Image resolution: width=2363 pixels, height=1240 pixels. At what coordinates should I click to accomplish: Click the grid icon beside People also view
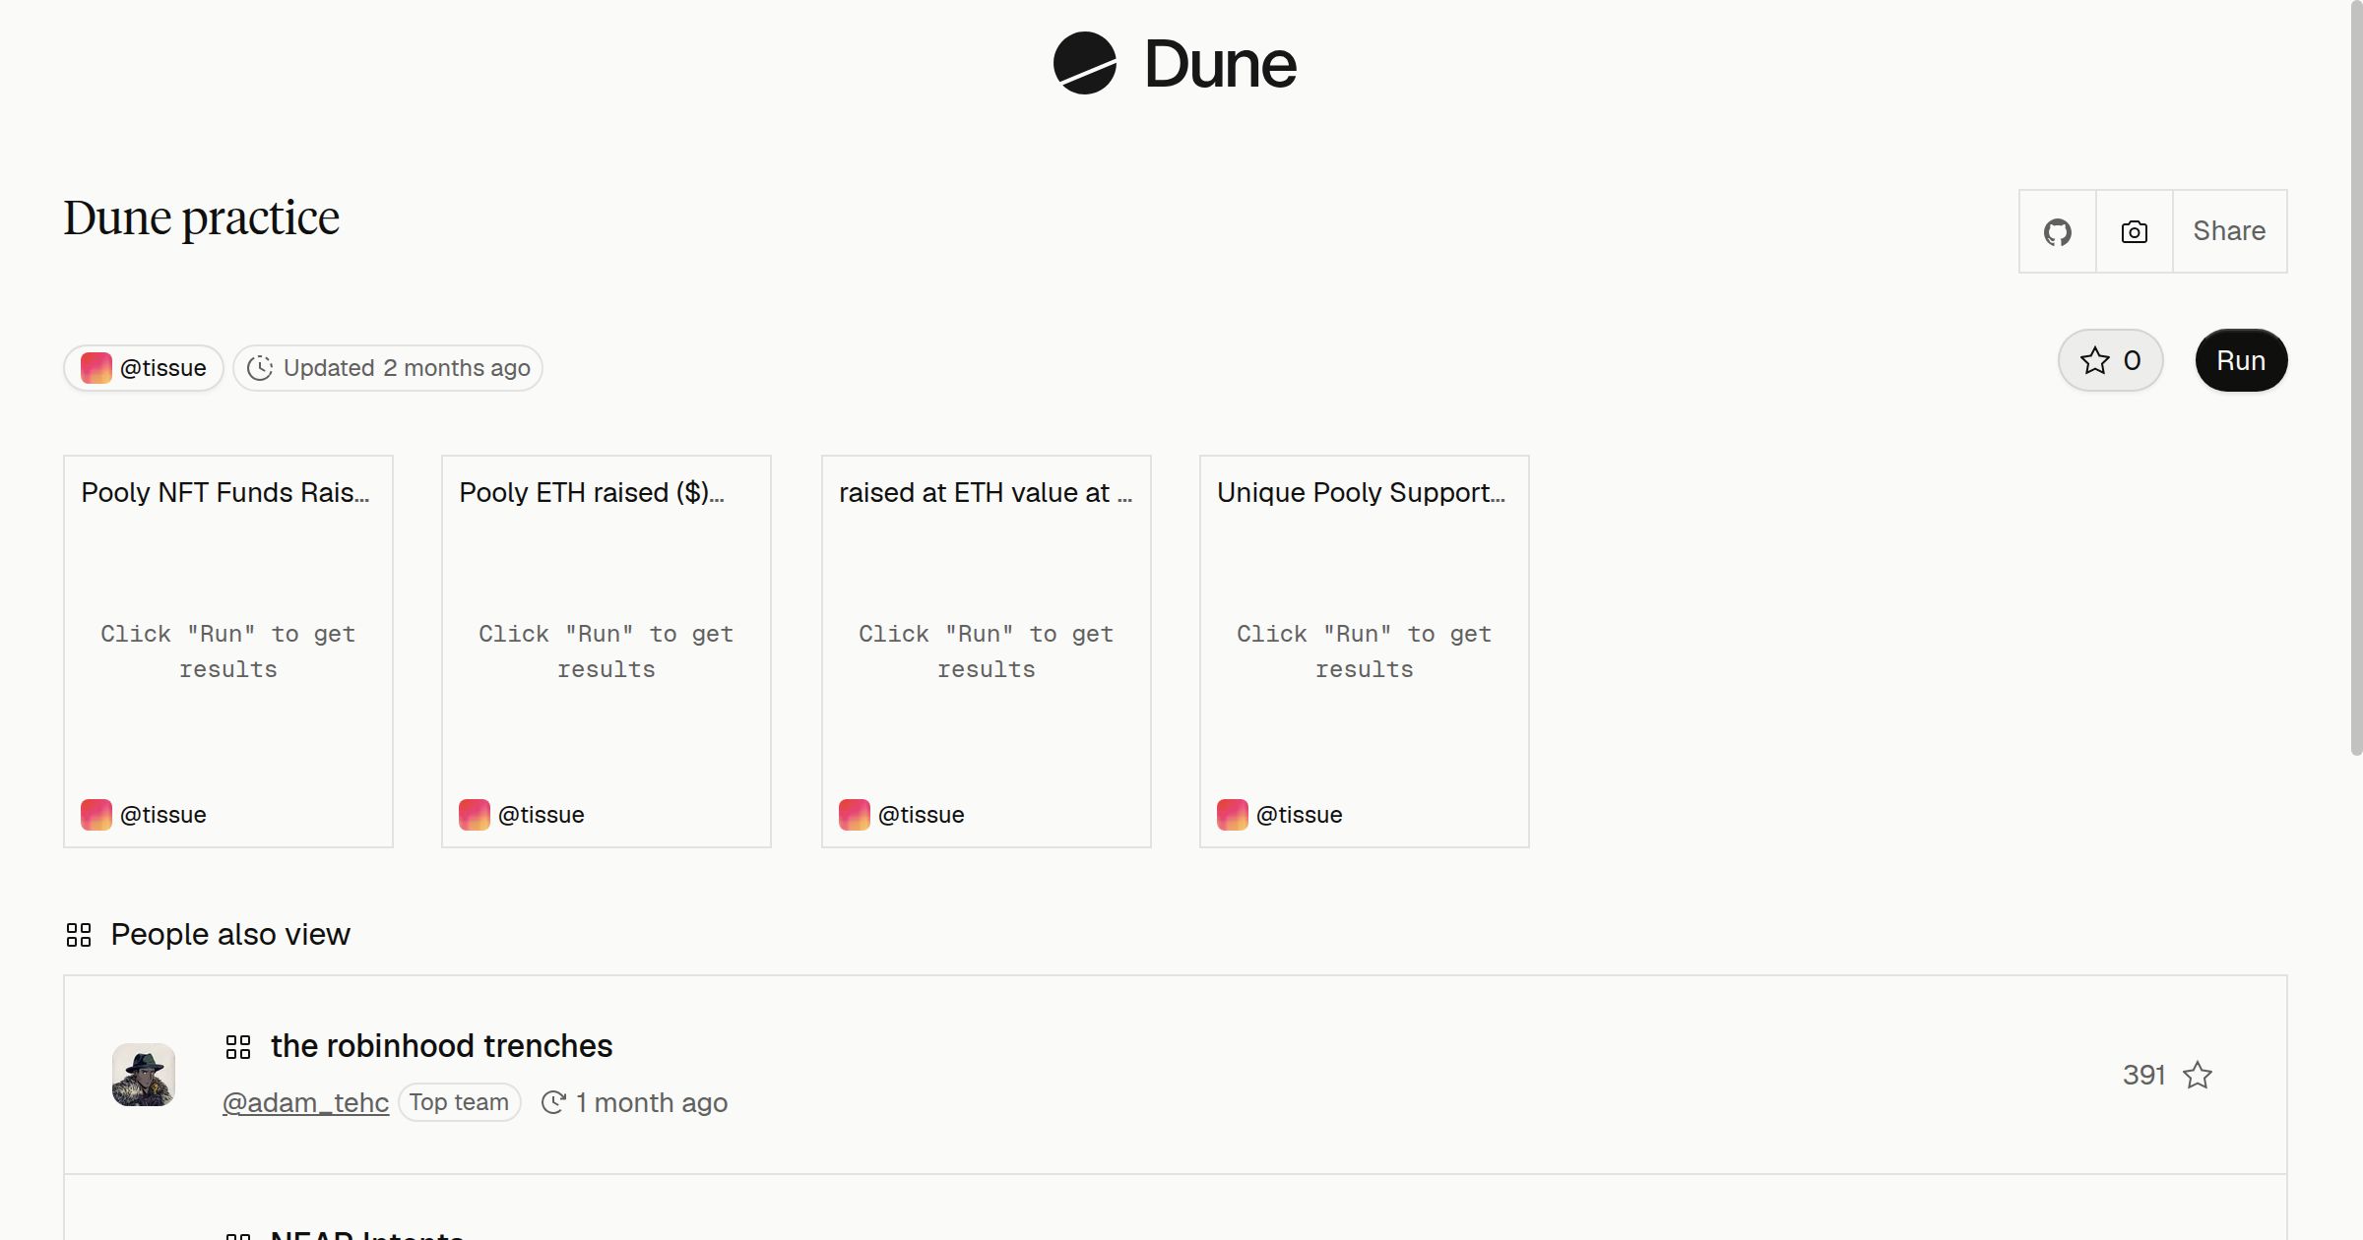coord(79,935)
